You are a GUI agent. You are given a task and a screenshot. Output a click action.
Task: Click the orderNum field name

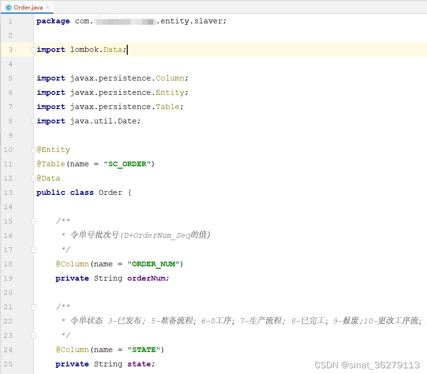point(146,278)
